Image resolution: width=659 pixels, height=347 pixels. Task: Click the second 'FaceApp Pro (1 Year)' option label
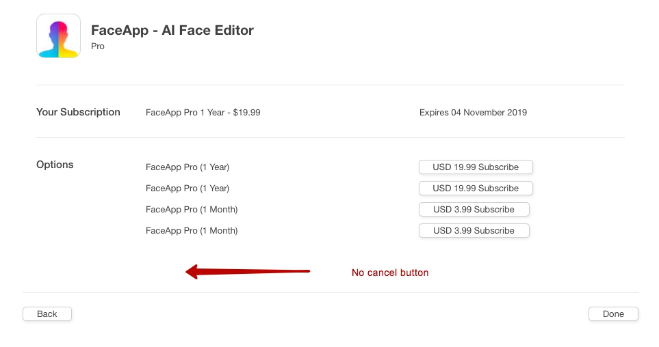tap(188, 189)
